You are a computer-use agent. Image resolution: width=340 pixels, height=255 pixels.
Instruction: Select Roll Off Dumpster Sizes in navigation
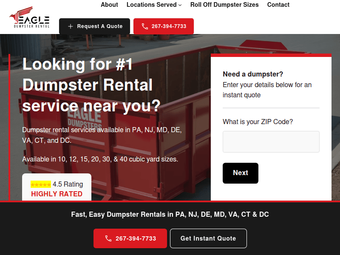pyautogui.click(x=224, y=5)
